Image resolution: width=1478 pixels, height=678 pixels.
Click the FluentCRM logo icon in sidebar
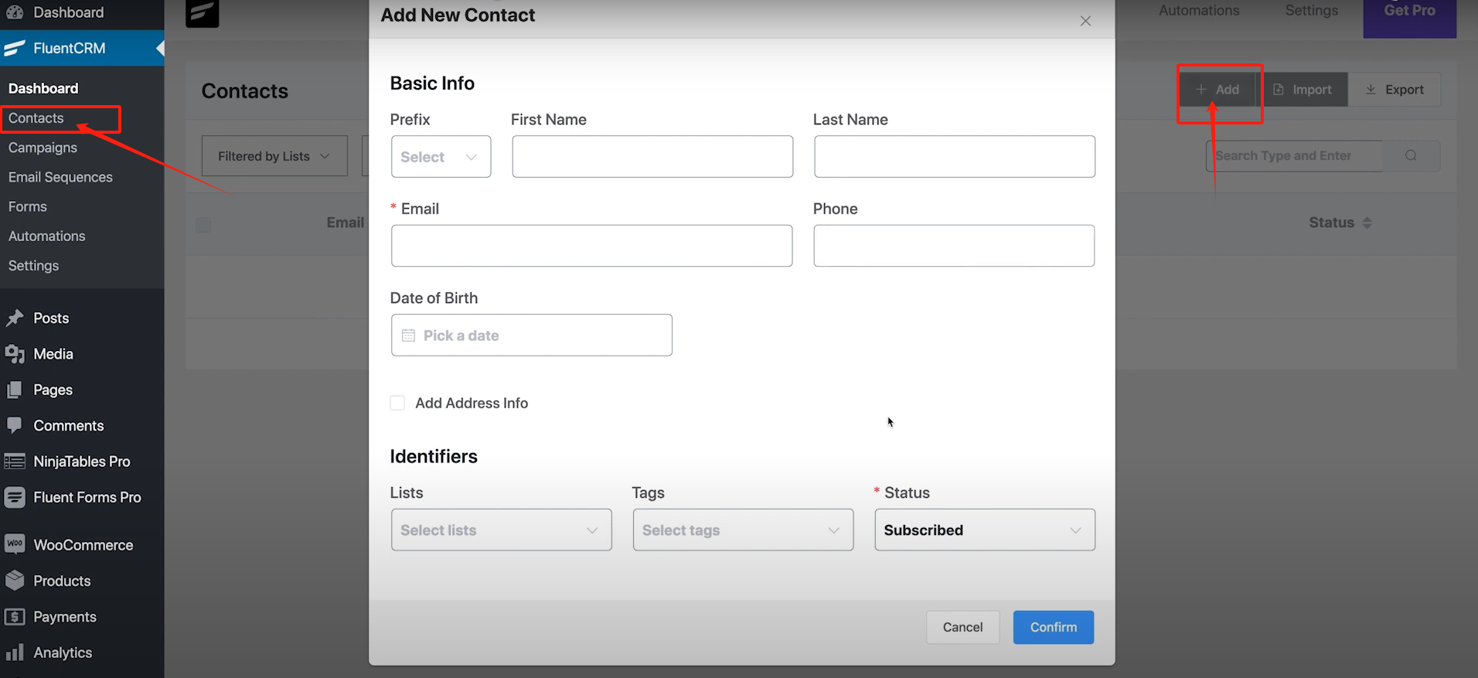15,48
